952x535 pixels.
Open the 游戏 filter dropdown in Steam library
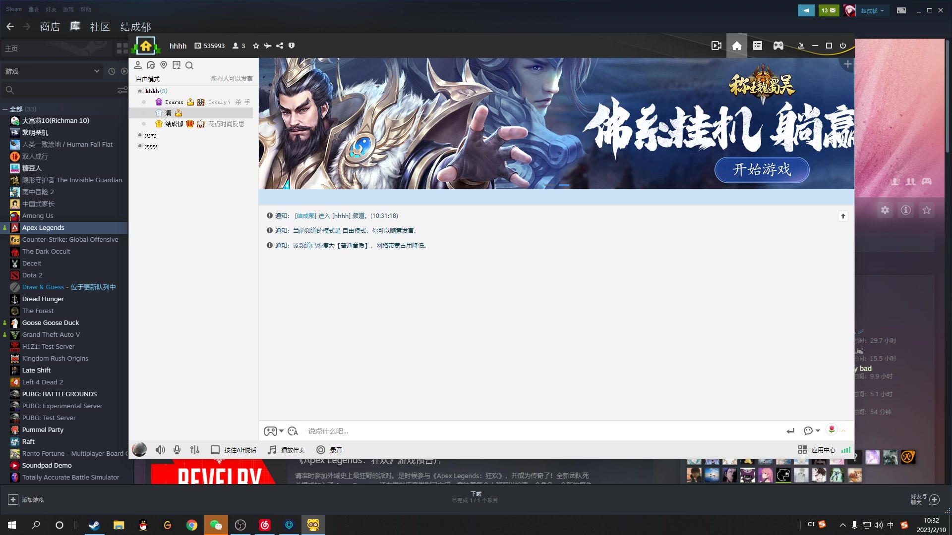click(52, 71)
